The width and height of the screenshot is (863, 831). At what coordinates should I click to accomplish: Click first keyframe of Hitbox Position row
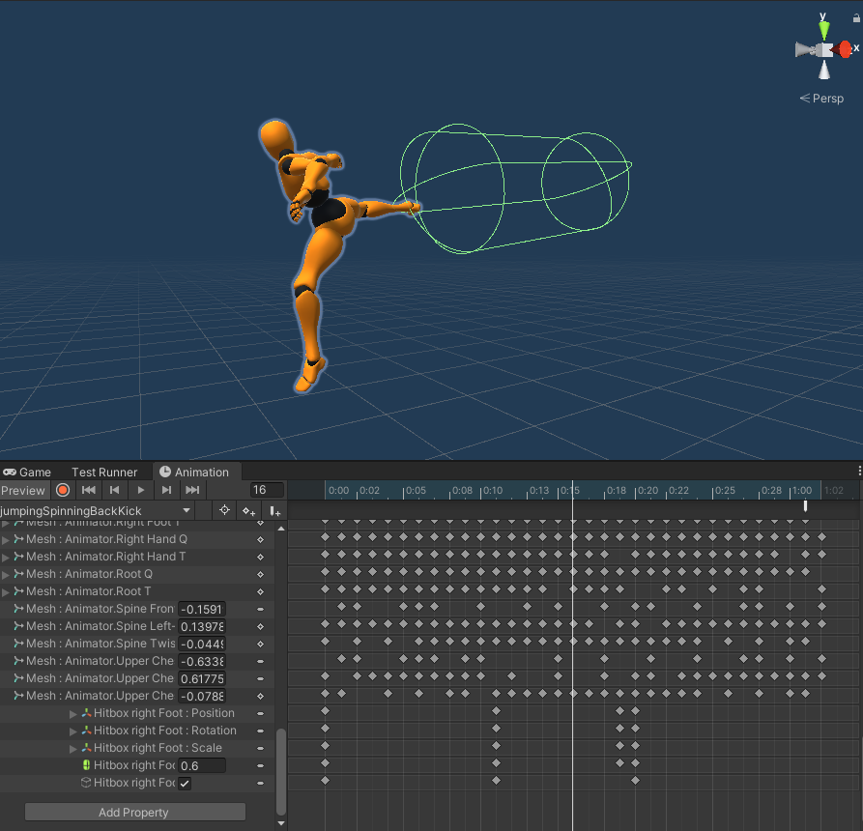pyautogui.click(x=326, y=711)
